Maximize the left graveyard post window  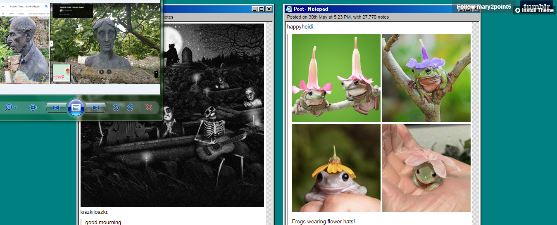[x=262, y=9]
